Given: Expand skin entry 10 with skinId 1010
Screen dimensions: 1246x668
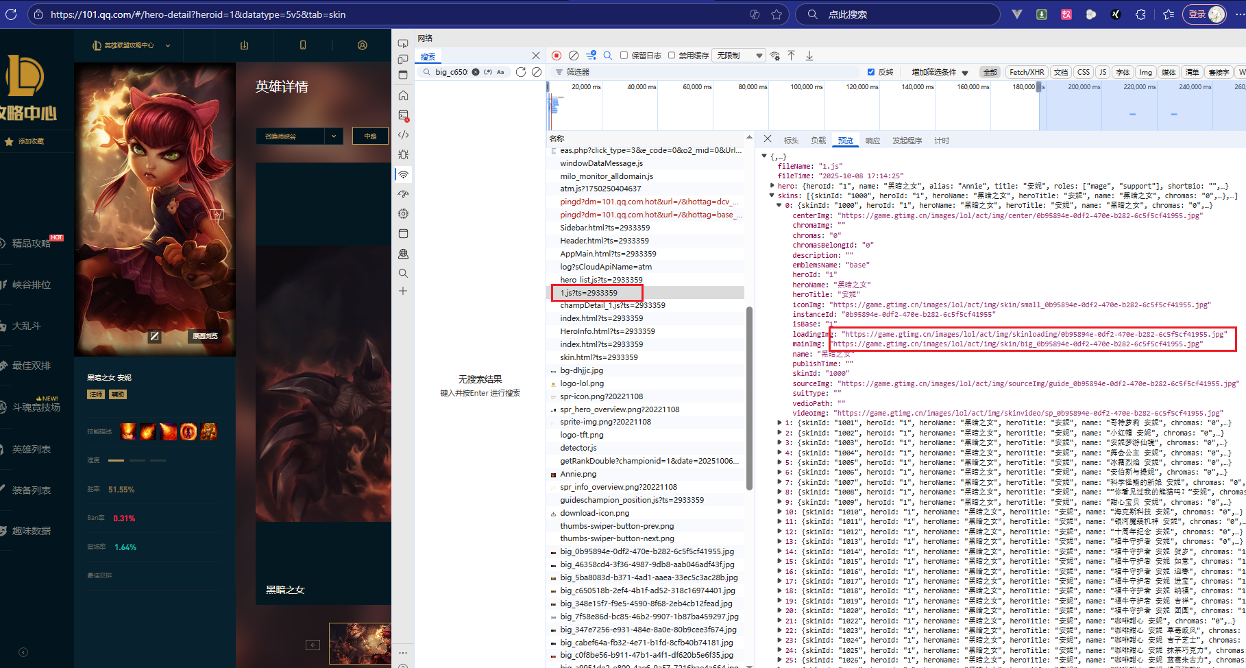Looking at the screenshot, I should tap(779, 512).
